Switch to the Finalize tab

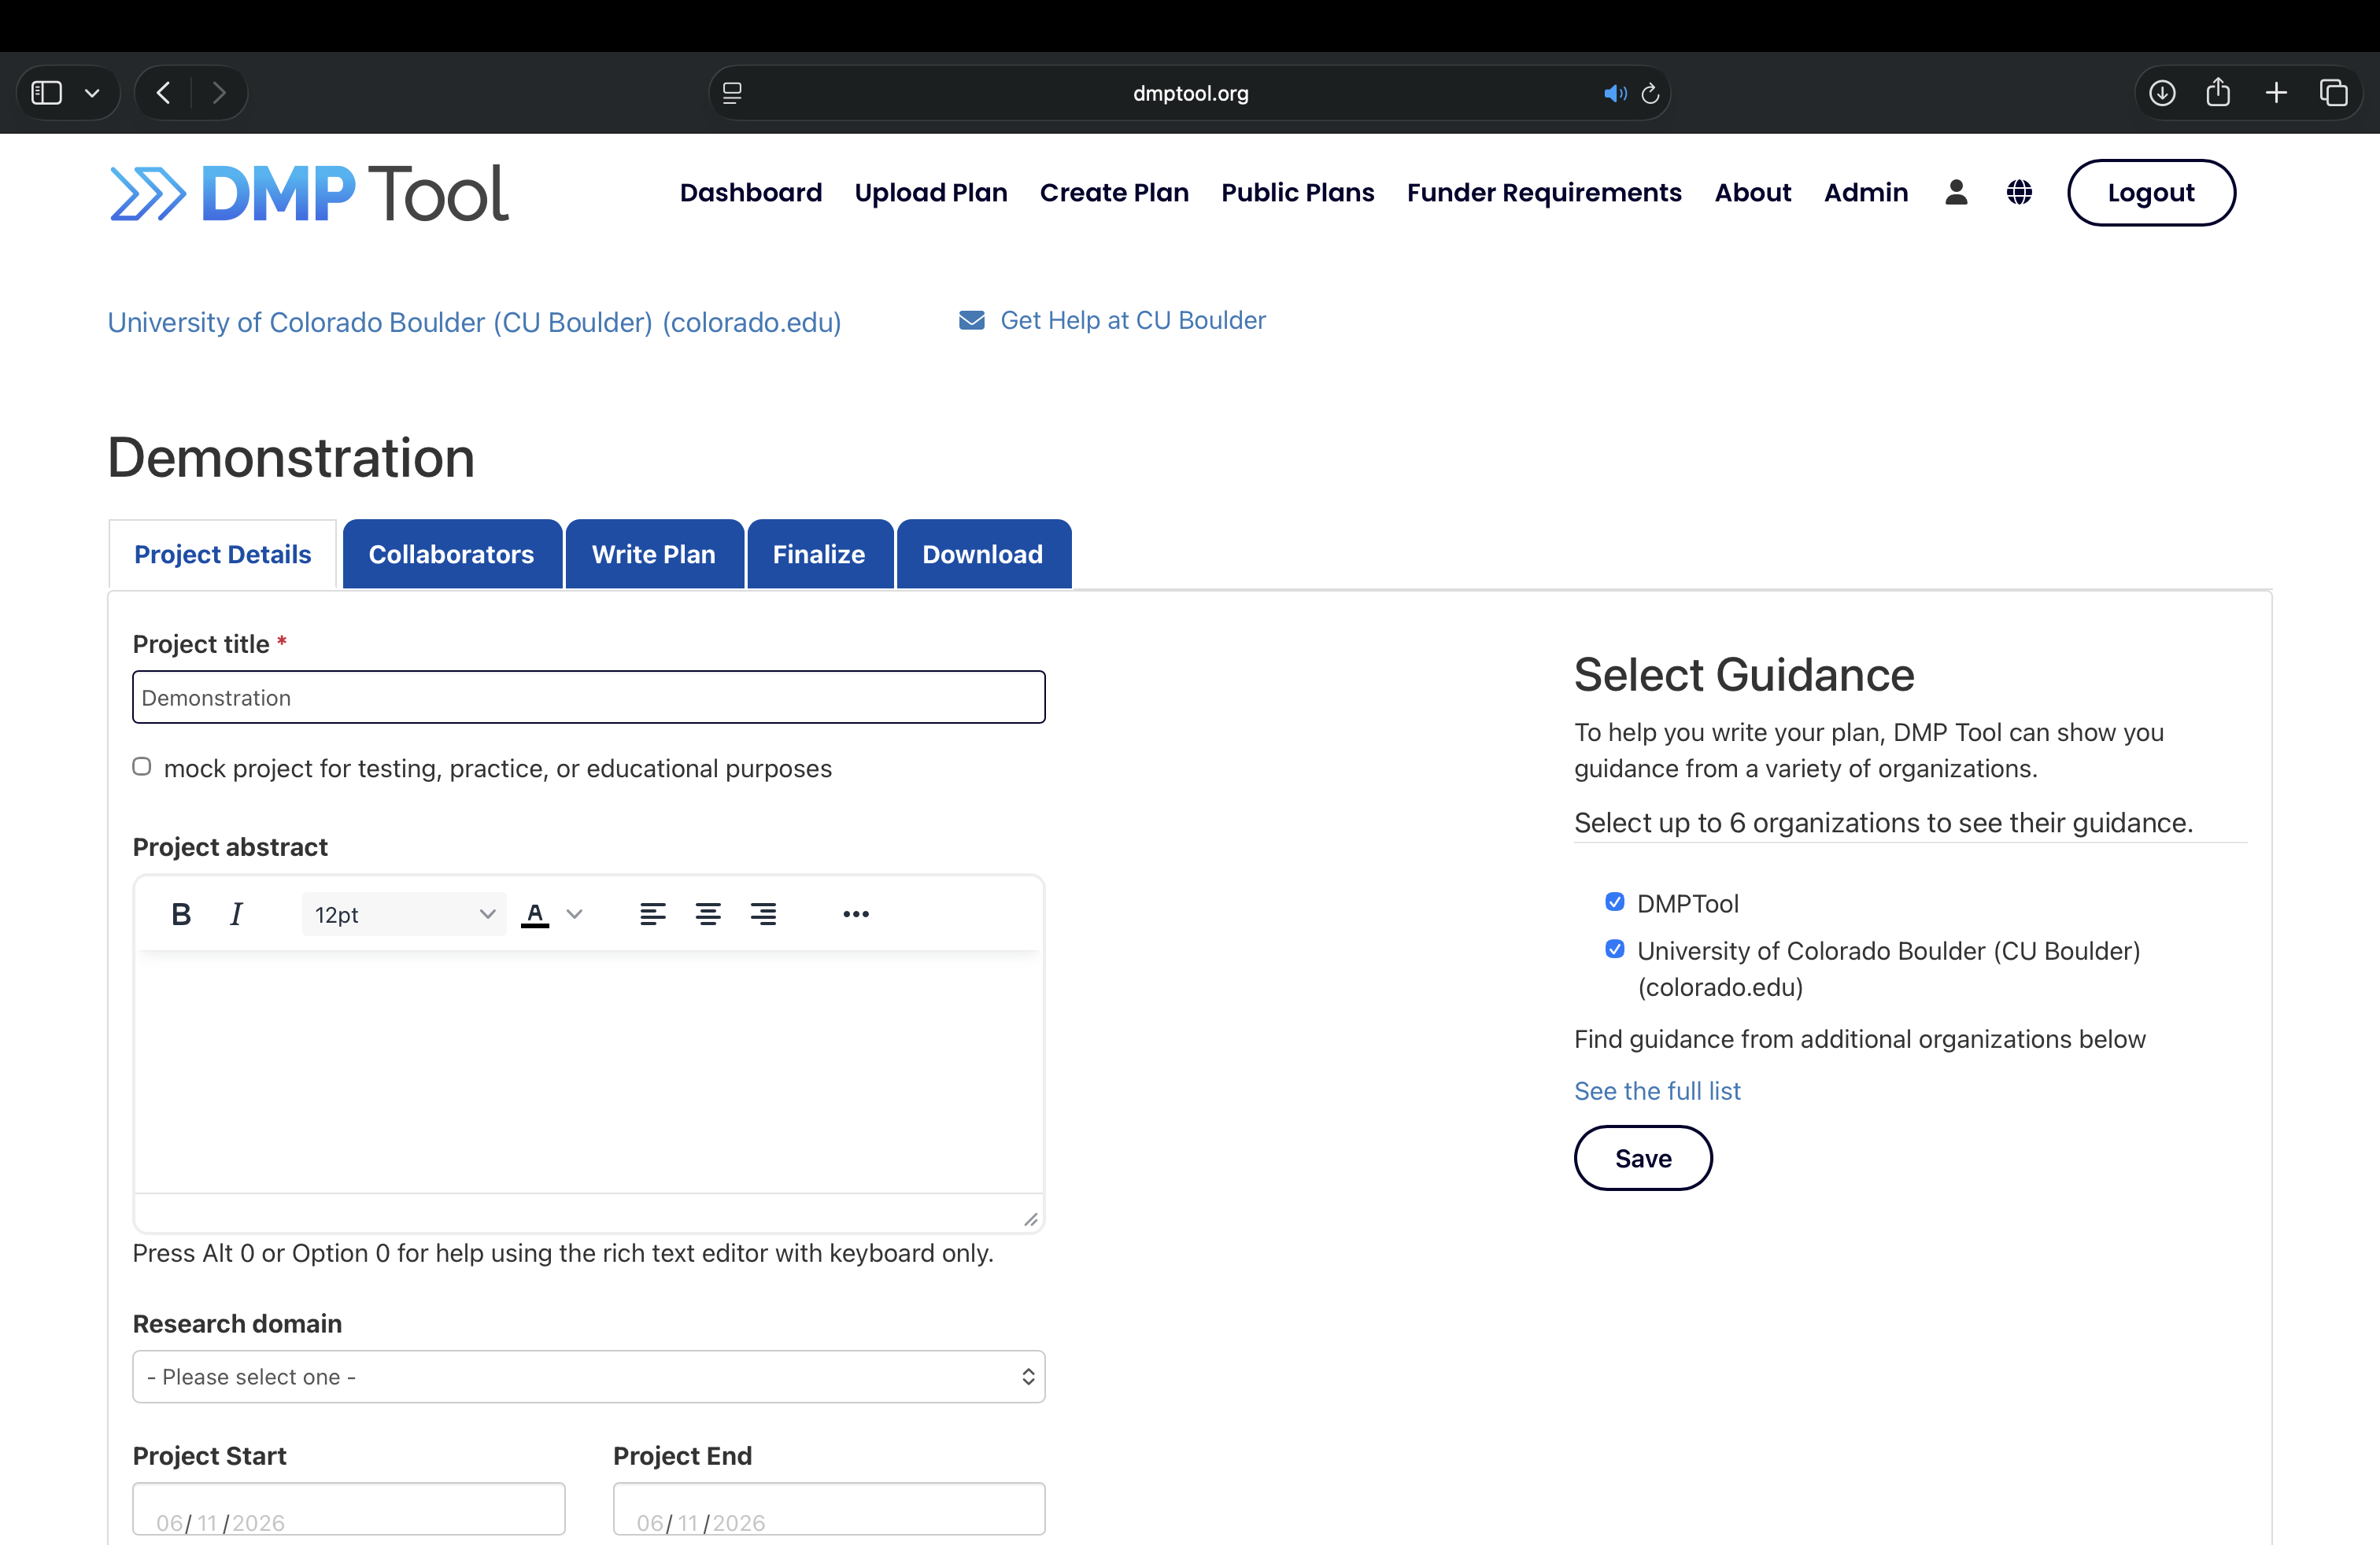click(x=819, y=554)
